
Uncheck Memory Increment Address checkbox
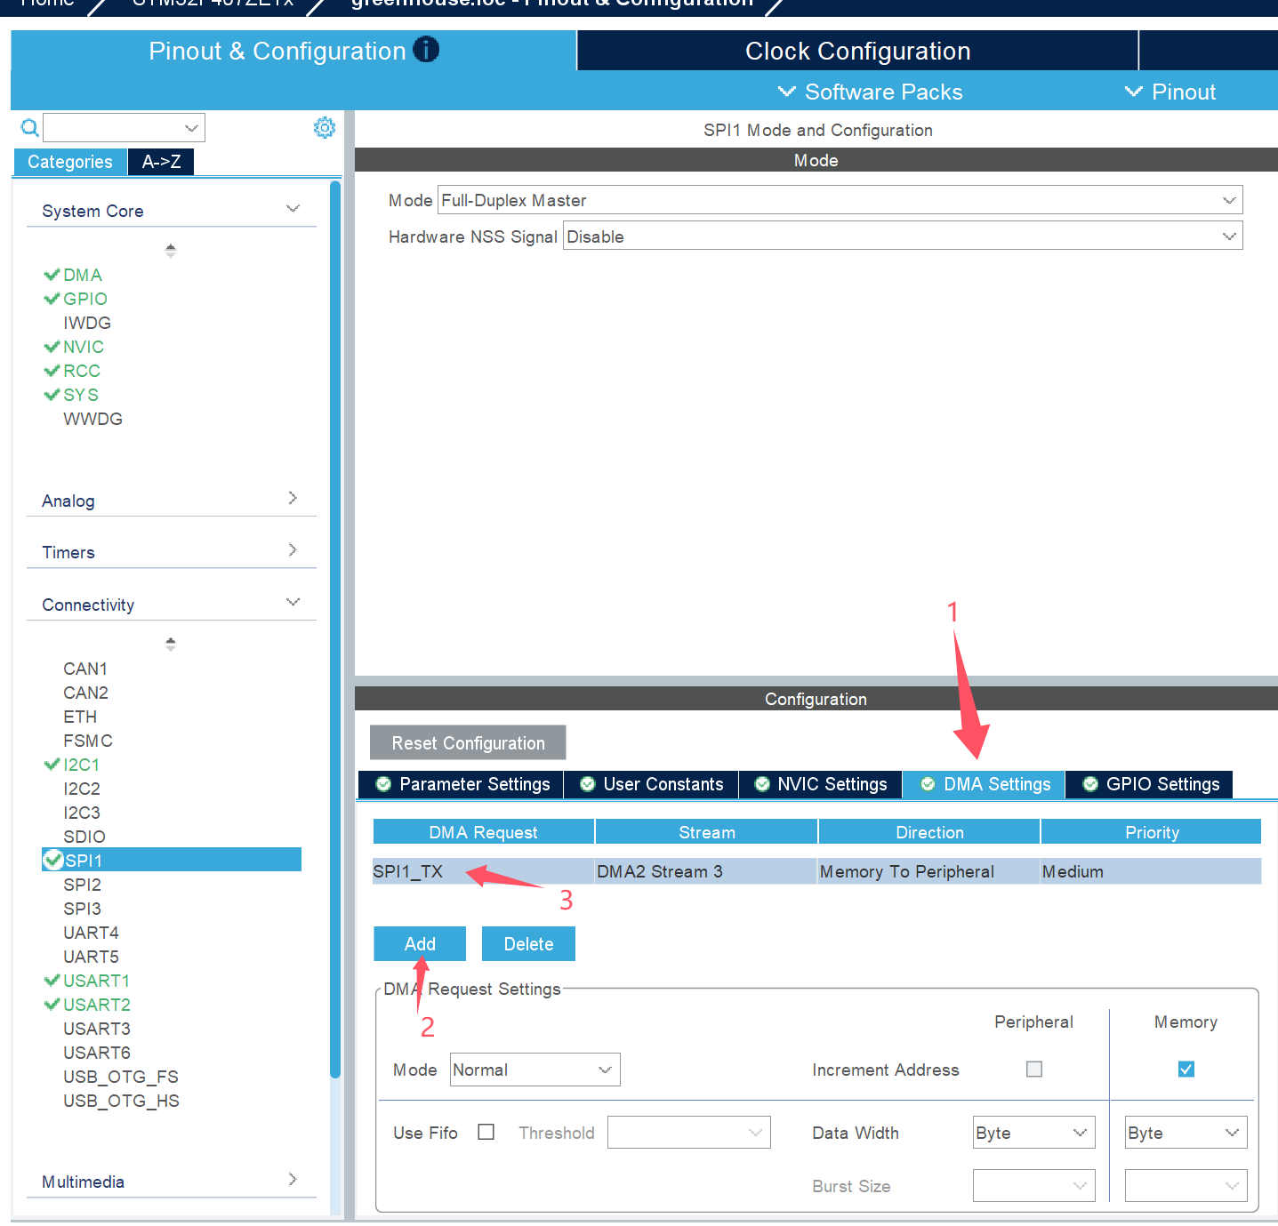pyautogui.click(x=1186, y=1069)
